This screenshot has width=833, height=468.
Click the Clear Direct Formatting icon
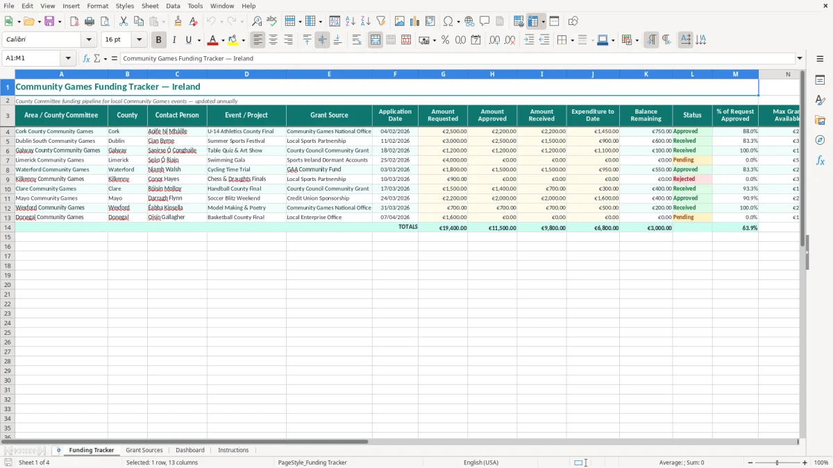tap(193, 21)
